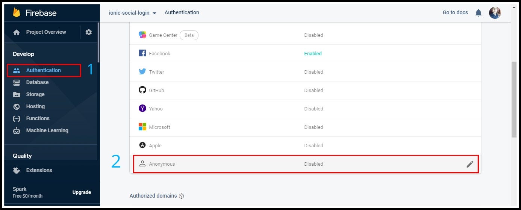Image resolution: width=521 pixels, height=210 pixels.
Task: Click the Free $0/month text
Action: click(27, 196)
